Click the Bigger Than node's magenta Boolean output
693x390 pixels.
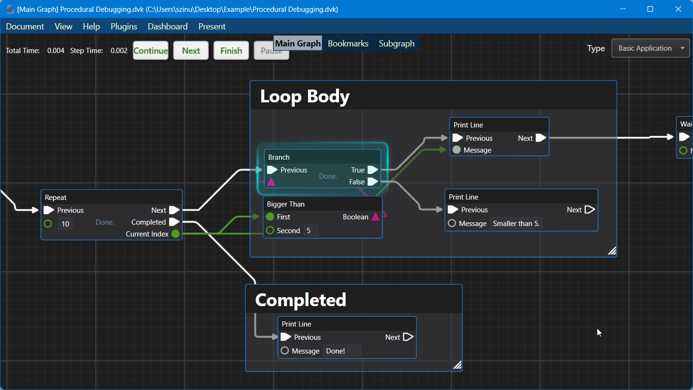click(x=375, y=217)
